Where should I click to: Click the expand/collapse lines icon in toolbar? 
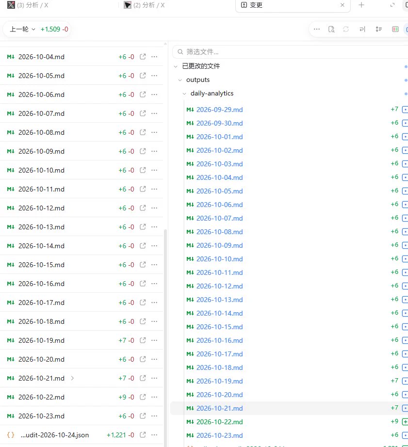click(378, 29)
